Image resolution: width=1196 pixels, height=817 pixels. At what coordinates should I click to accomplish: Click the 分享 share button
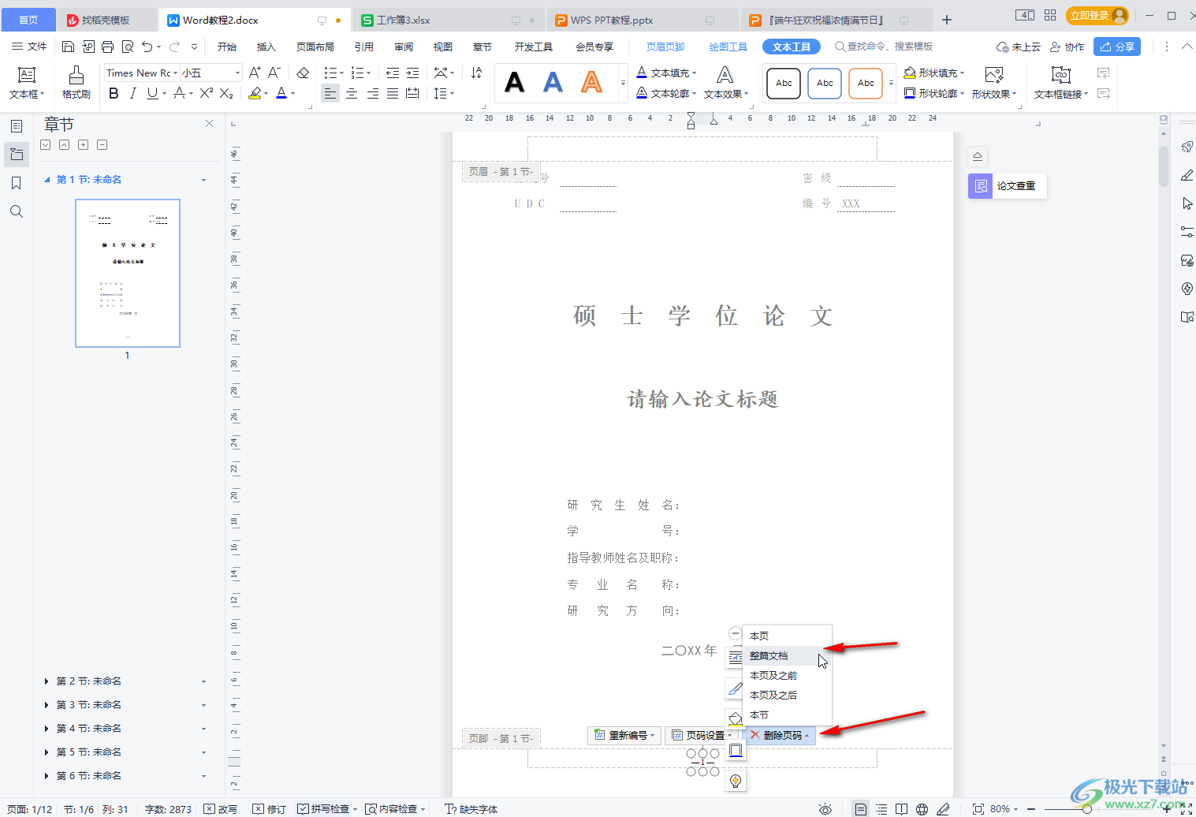[x=1117, y=47]
